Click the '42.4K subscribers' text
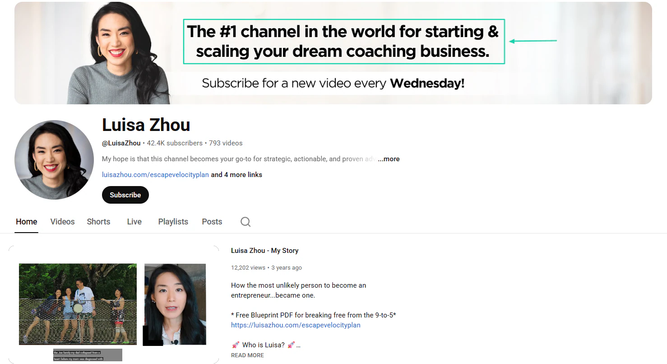 175,143
